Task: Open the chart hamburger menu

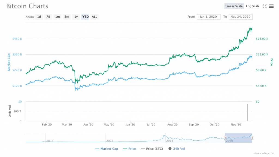Action: pyautogui.click(x=271, y=6)
